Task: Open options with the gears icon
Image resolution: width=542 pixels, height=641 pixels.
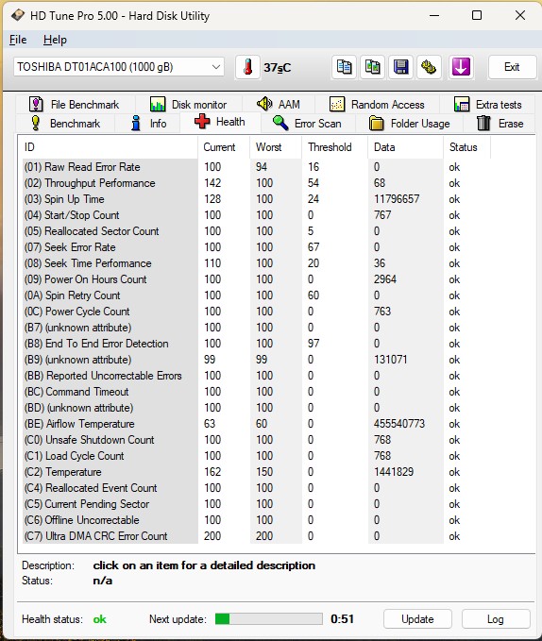Action: pyautogui.click(x=429, y=67)
